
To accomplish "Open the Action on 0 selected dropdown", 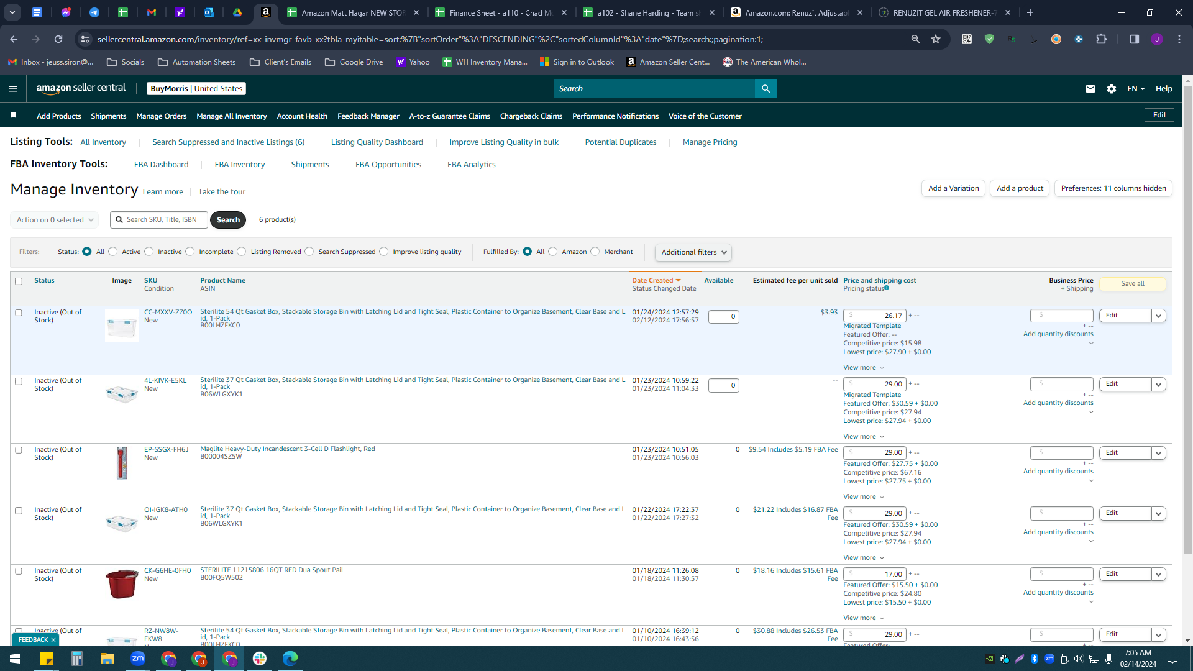I will [x=54, y=220].
